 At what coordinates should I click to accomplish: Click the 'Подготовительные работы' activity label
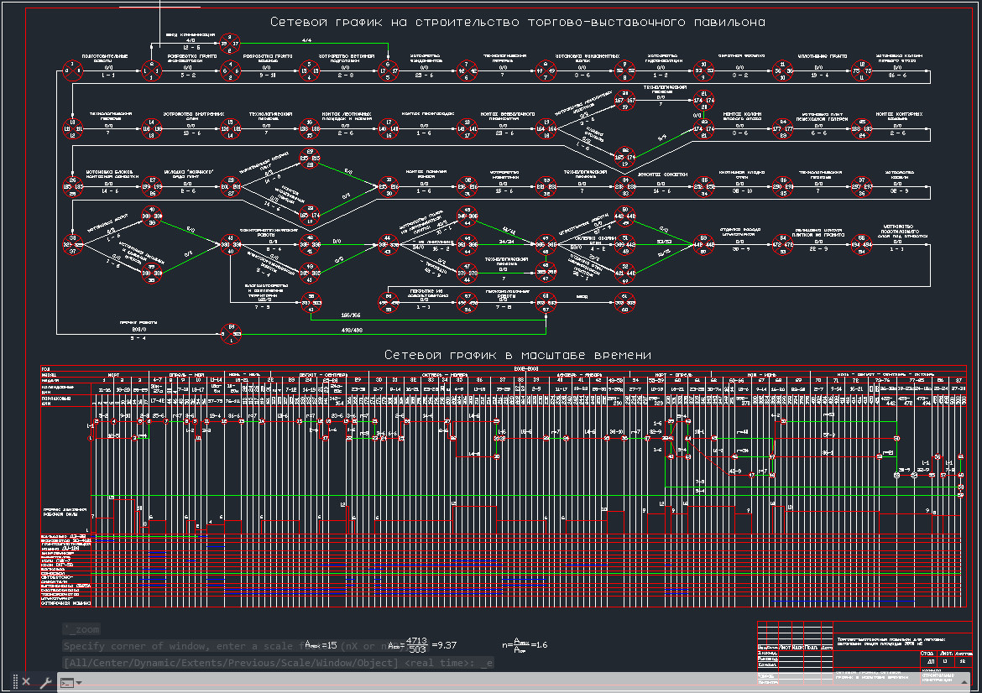[x=107, y=59]
